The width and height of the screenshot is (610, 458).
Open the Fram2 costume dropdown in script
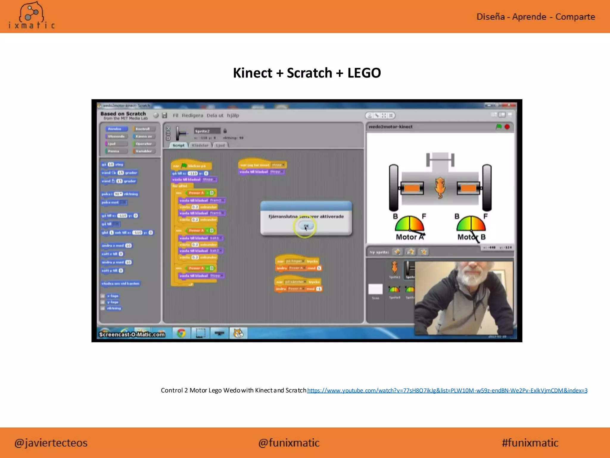coord(217,200)
